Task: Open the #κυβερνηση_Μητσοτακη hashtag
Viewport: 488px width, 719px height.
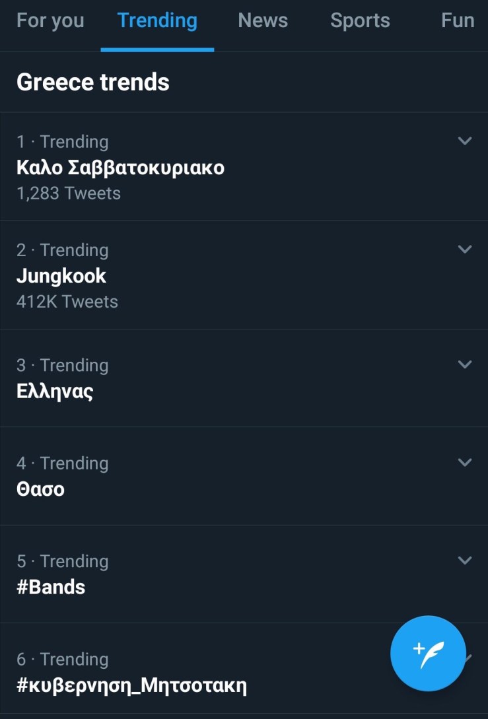Action: (131, 685)
